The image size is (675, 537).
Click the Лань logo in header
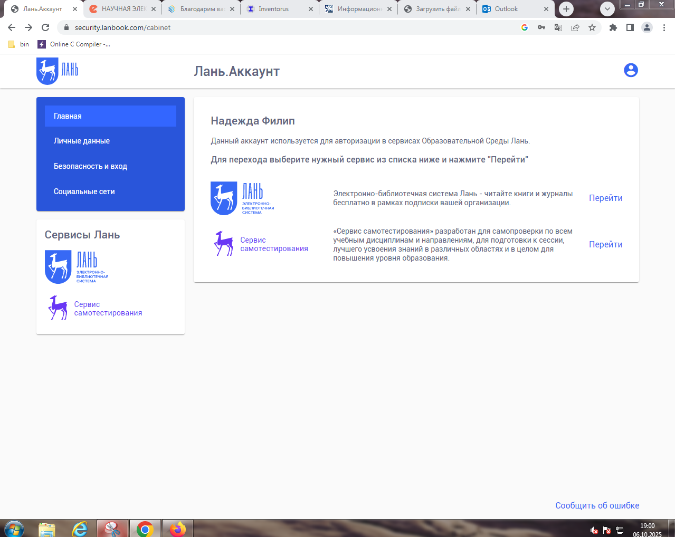point(58,71)
